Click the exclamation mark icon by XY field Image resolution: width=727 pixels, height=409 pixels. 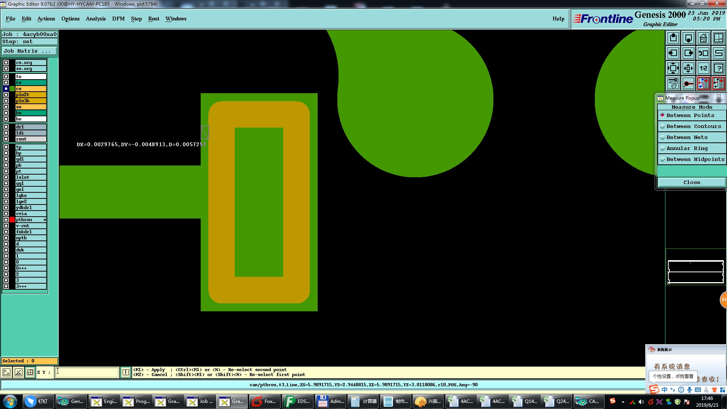(126, 372)
